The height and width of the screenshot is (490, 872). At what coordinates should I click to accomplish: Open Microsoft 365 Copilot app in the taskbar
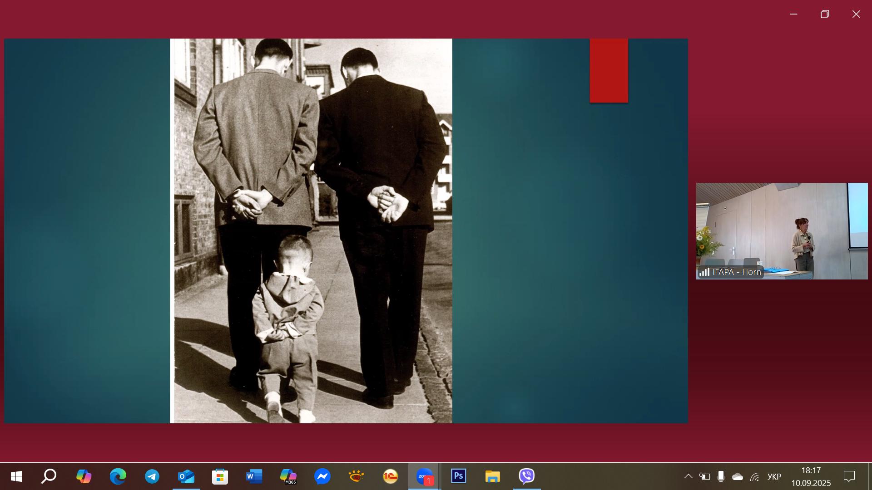point(288,476)
